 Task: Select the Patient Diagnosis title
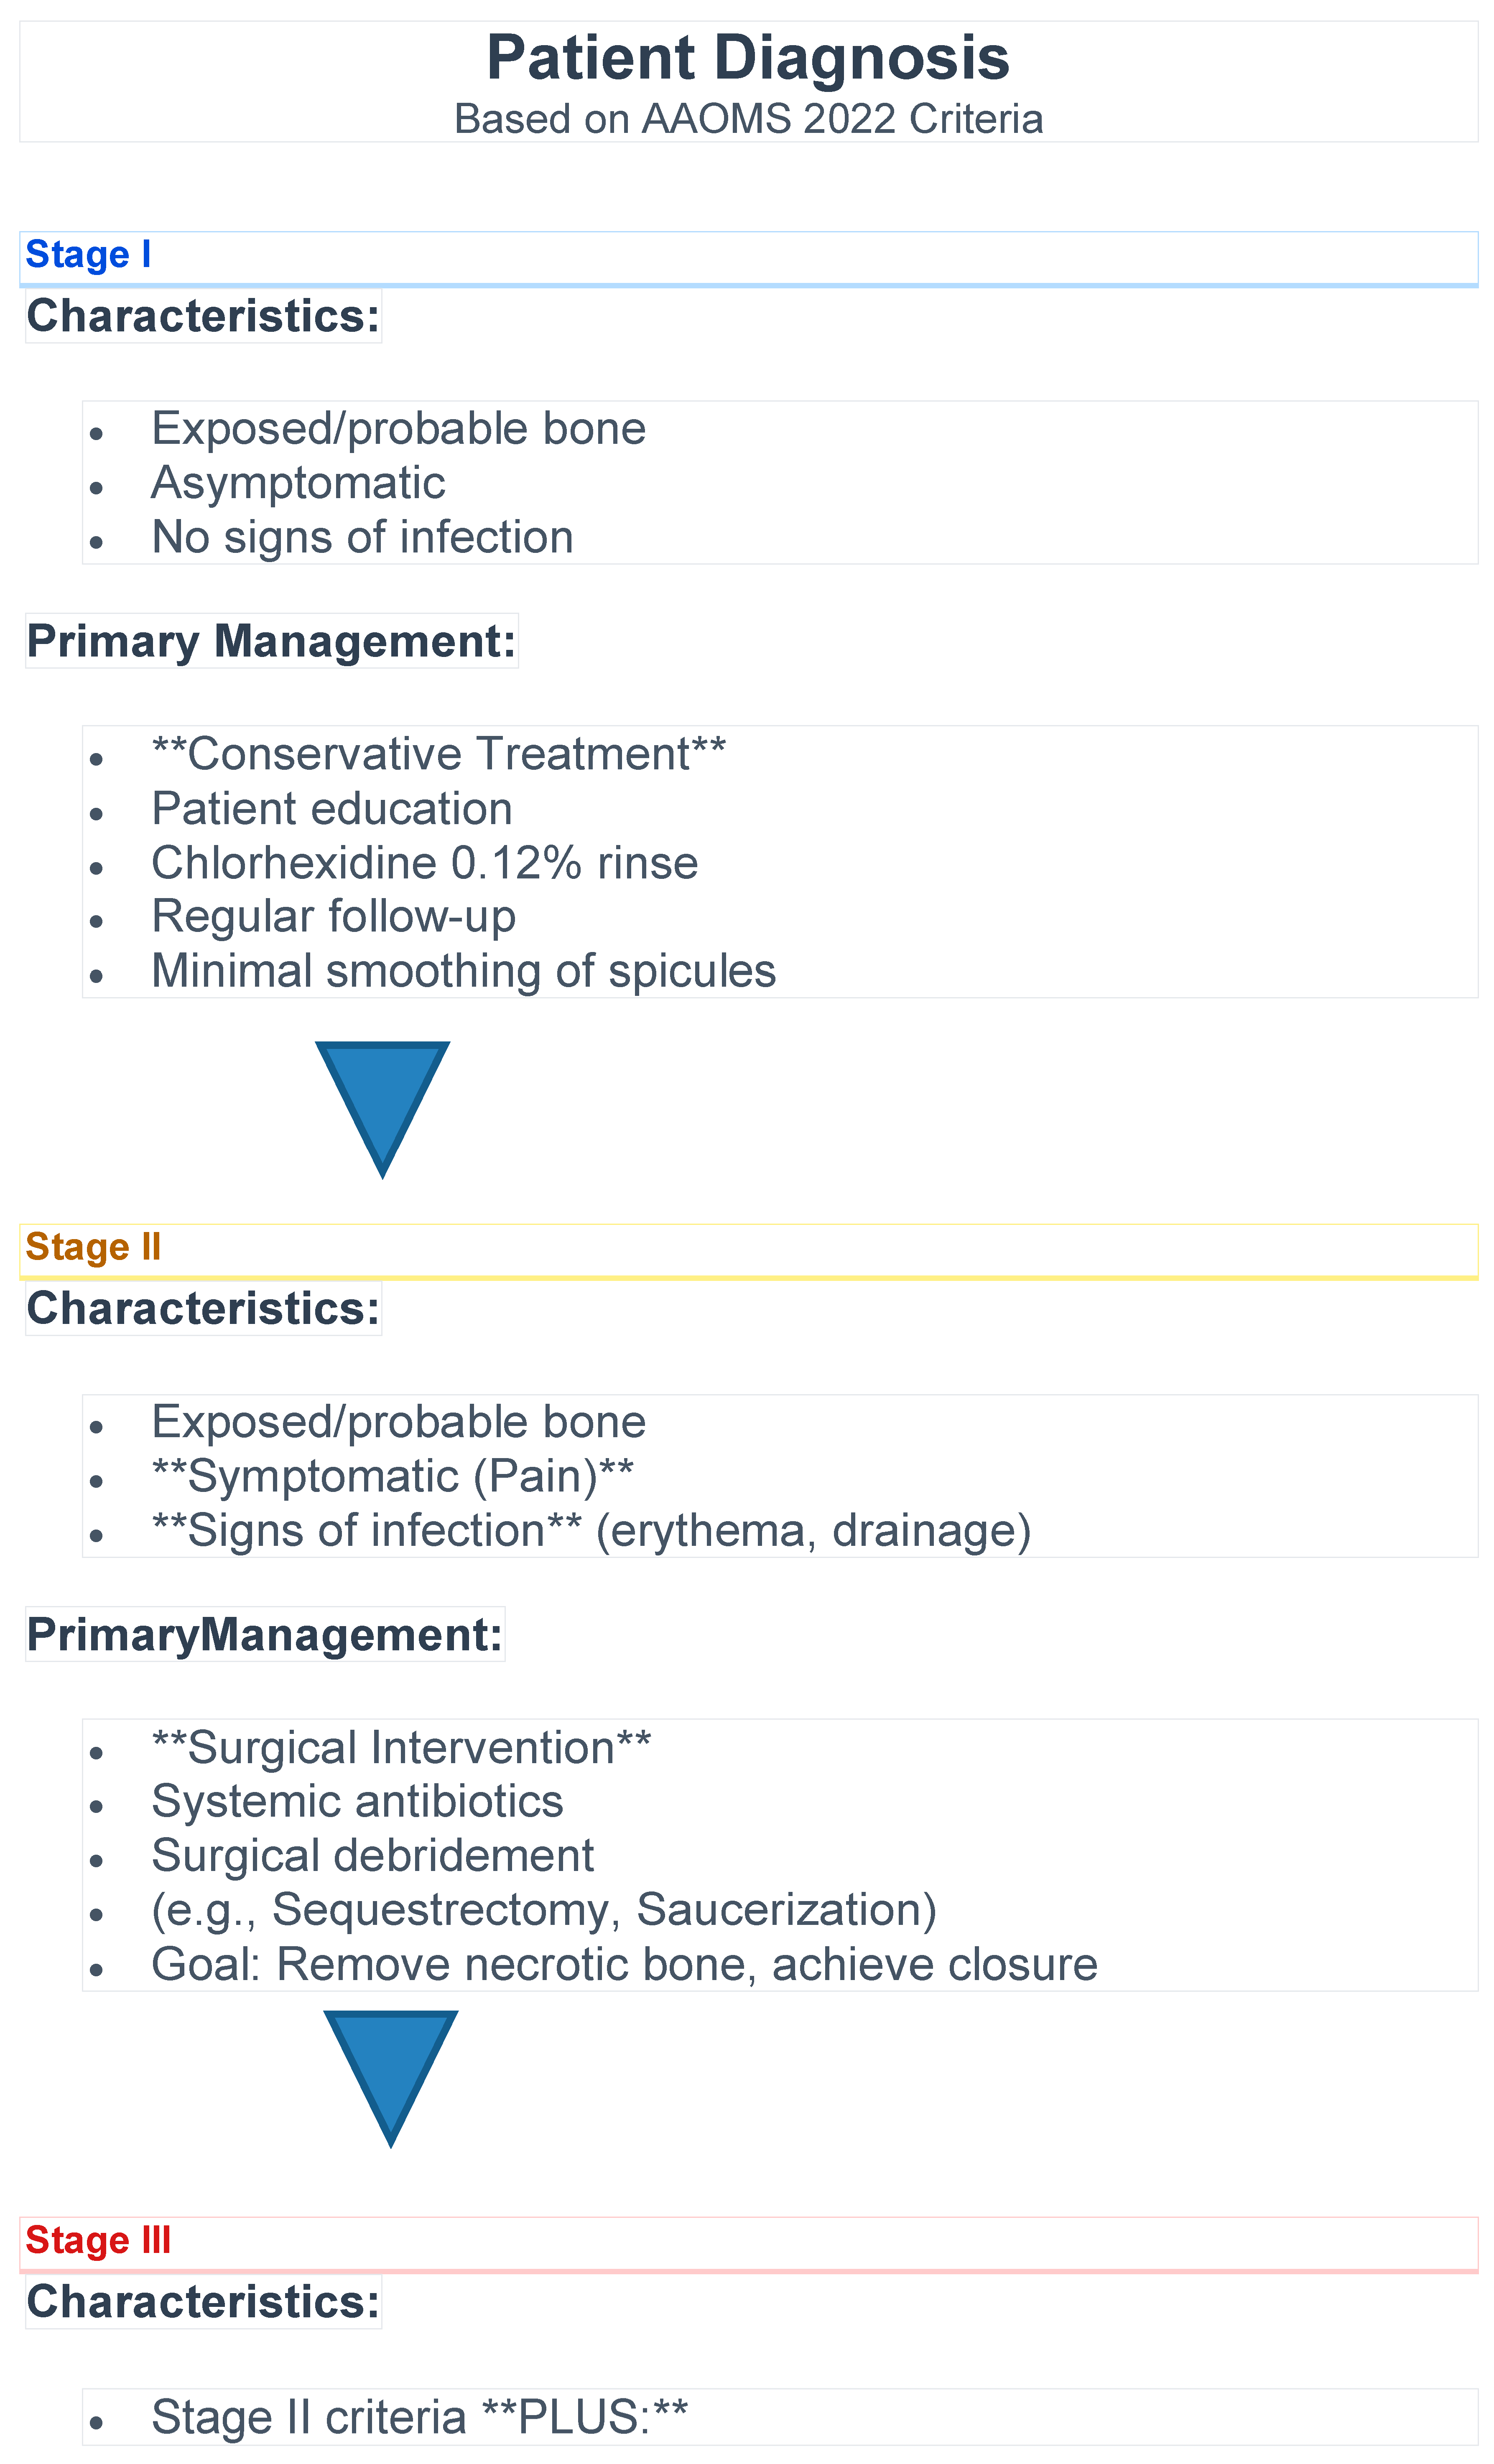coord(747,58)
